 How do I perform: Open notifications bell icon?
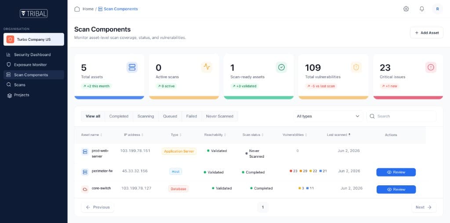(421, 9)
